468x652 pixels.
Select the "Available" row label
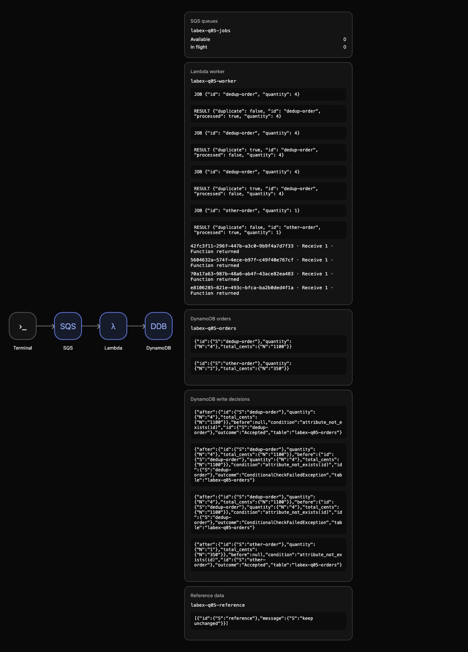(200, 39)
